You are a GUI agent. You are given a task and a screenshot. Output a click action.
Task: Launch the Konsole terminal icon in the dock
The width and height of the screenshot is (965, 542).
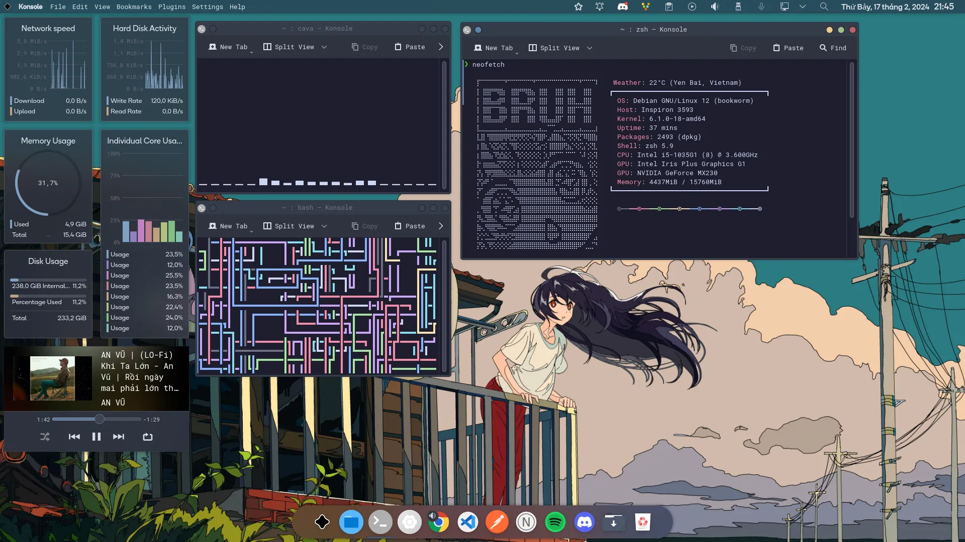pos(380,522)
